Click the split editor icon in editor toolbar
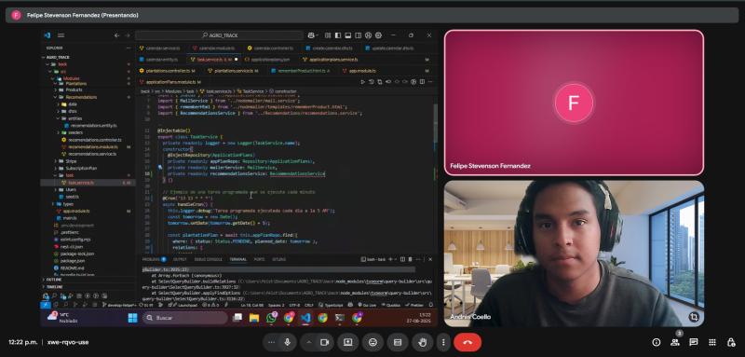The image size is (745, 357). pos(421,82)
